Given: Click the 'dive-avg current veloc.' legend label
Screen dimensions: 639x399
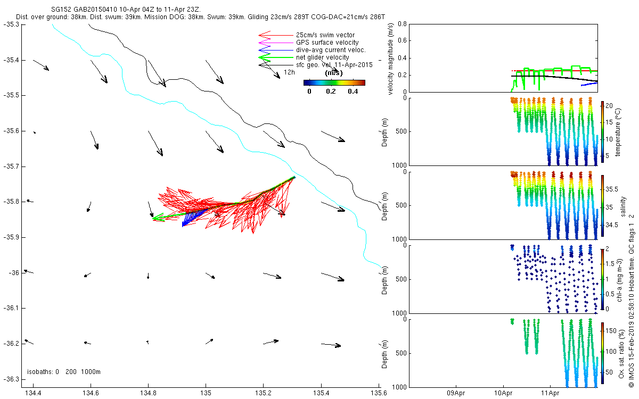Looking at the screenshot, I should [331, 50].
